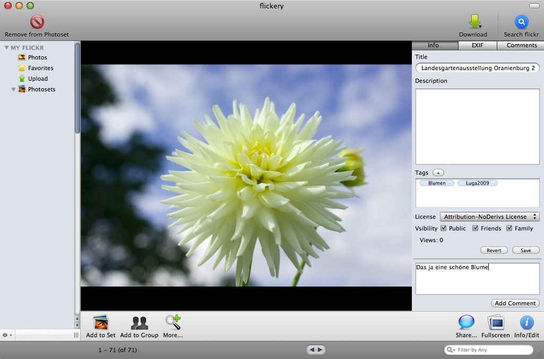Click the Share... speech bubble icon
Viewport: 544px width, 359px height.
point(466,322)
